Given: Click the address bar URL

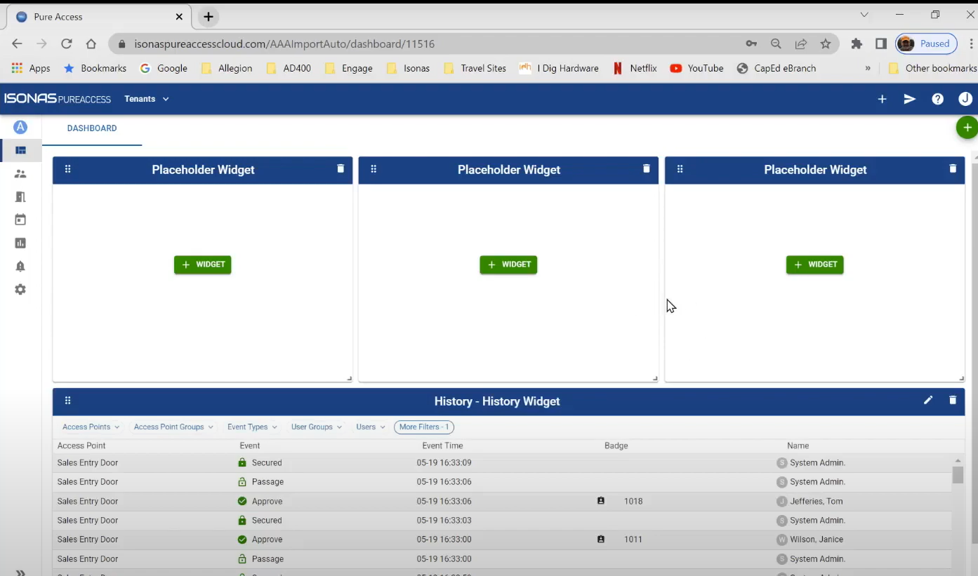Looking at the screenshot, I should tap(284, 43).
